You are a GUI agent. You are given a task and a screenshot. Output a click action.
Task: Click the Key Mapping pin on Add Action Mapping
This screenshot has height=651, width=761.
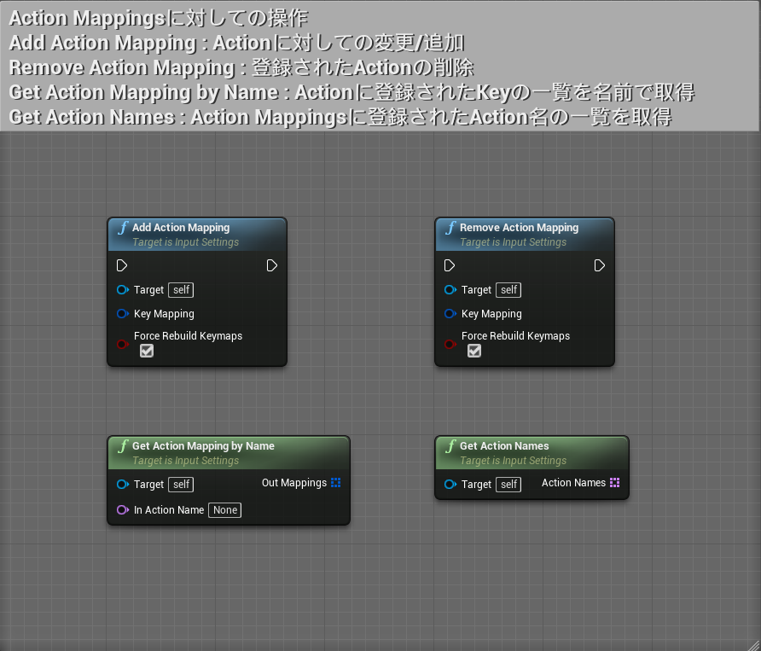pyautogui.click(x=122, y=314)
